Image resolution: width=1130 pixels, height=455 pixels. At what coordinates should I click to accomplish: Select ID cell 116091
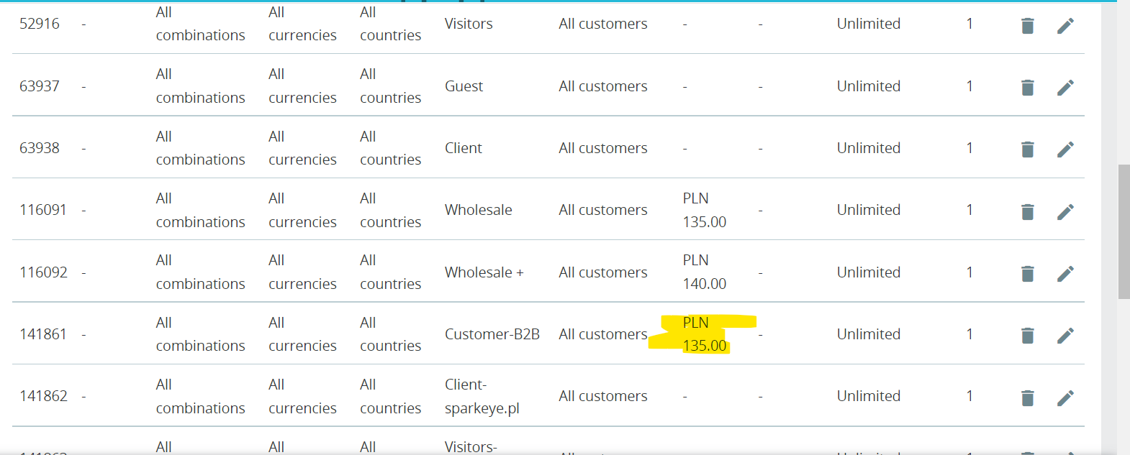tap(43, 210)
